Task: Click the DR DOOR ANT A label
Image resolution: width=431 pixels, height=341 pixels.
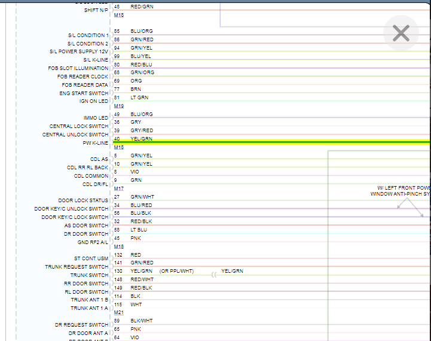Action: coord(88,333)
